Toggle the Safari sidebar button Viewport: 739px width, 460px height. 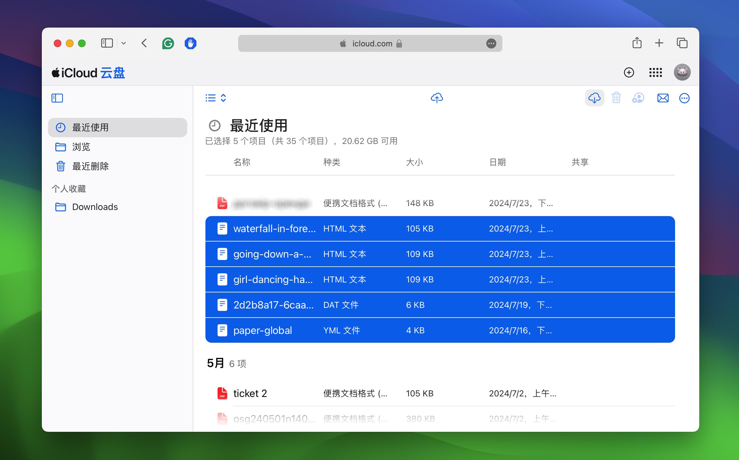pyautogui.click(x=107, y=43)
